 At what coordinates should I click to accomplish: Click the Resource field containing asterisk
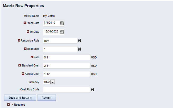click(x=60, y=49)
